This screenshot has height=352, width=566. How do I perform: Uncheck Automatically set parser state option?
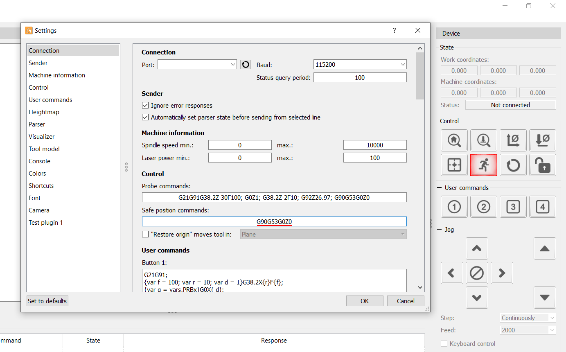(x=145, y=117)
